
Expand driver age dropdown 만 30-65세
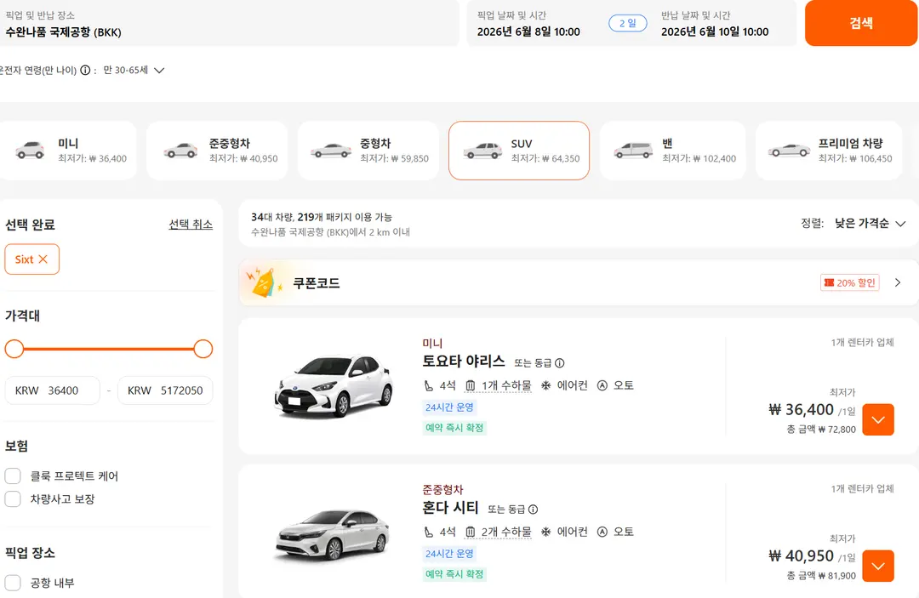point(134,71)
